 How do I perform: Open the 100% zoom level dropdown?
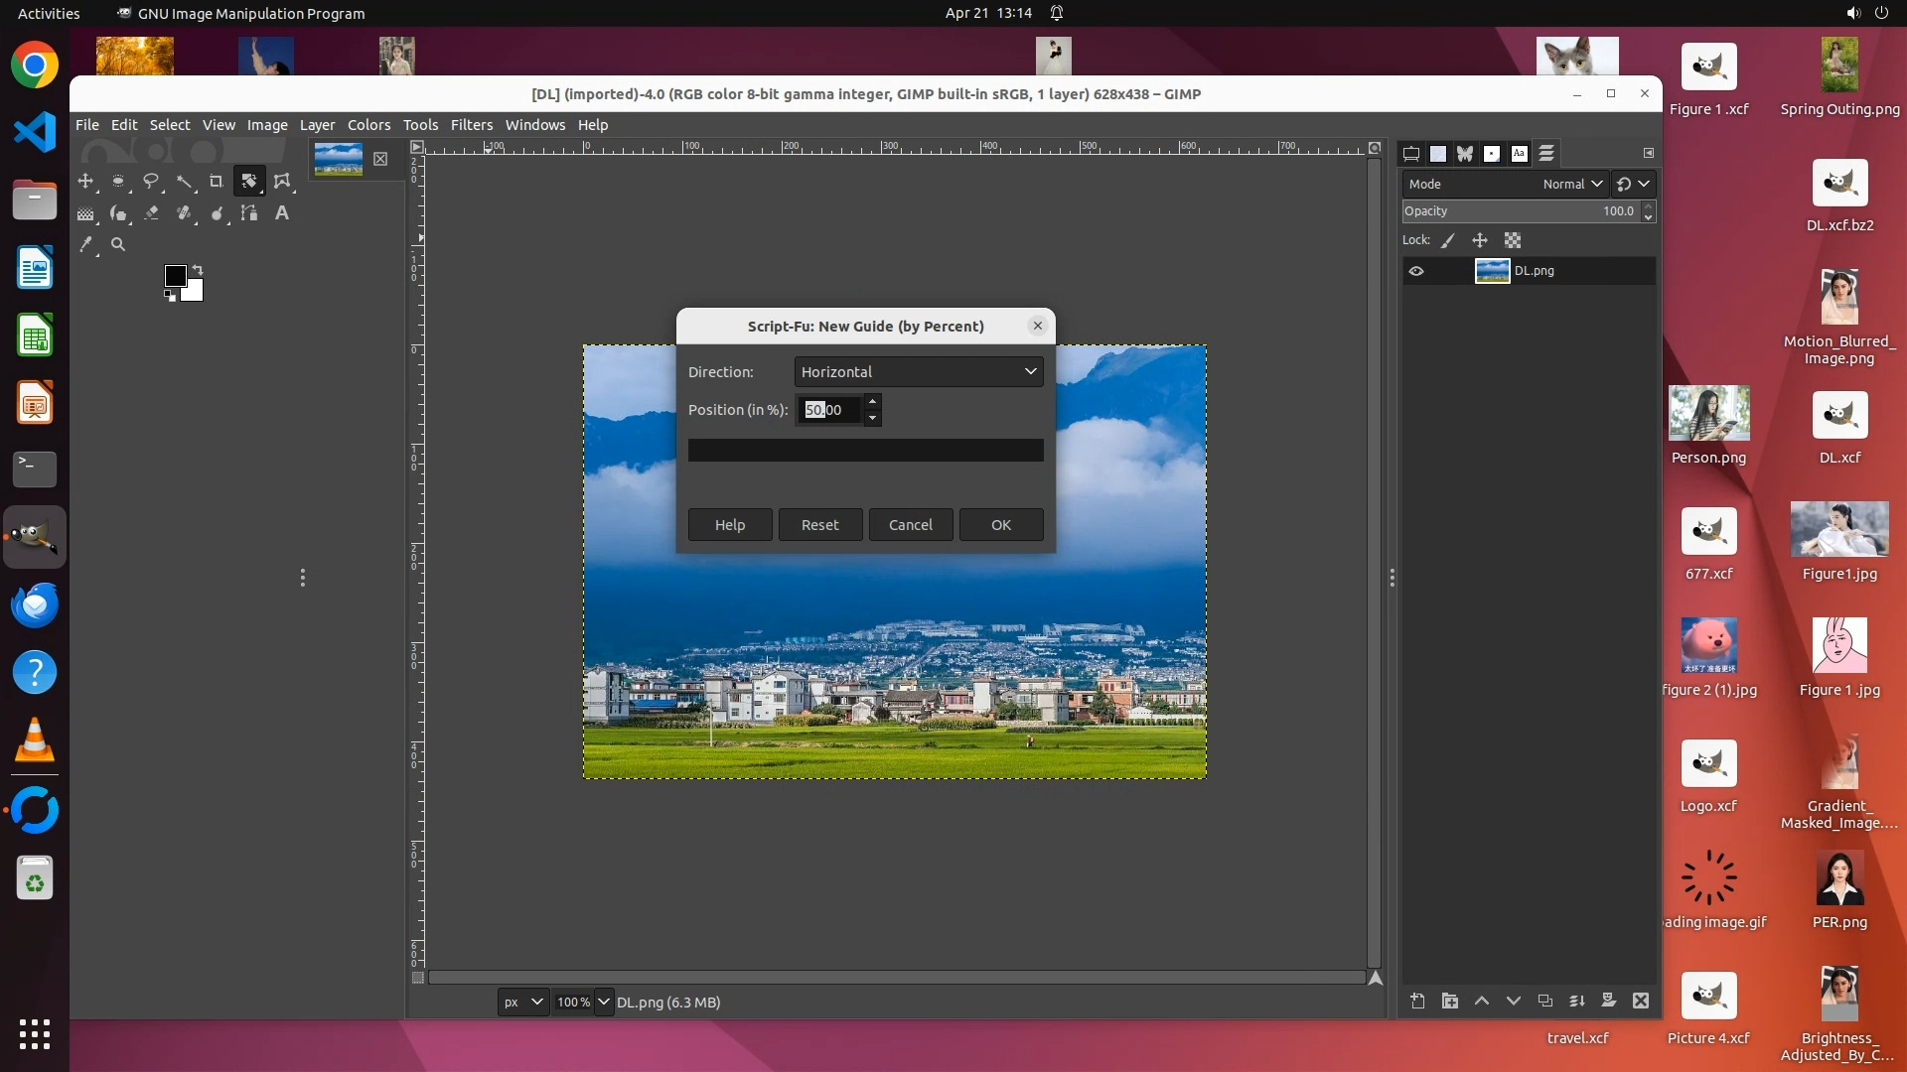coord(603,1002)
